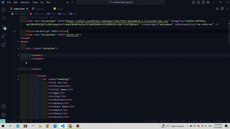
Task: Open the notification center icon
Action: [226, 126]
